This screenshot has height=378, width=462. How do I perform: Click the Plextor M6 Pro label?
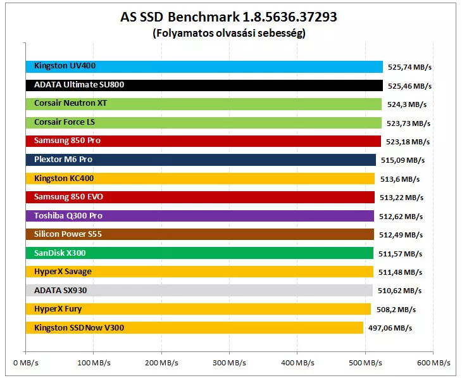pyautogui.click(x=63, y=160)
